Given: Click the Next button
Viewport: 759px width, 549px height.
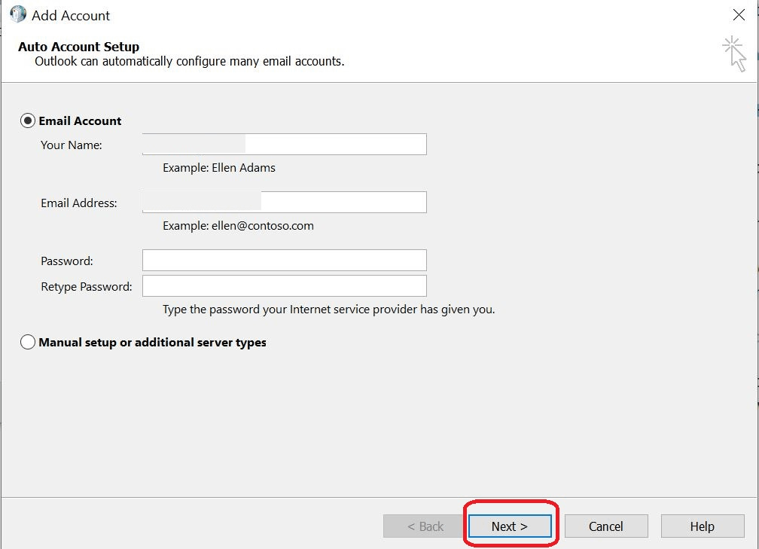Looking at the screenshot, I should click(x=510, y=526).
